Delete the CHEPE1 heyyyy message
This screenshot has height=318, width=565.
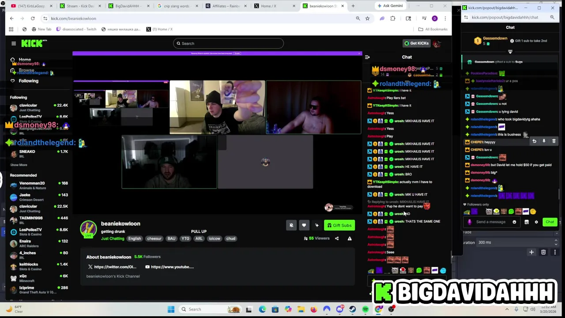point(554,141)
